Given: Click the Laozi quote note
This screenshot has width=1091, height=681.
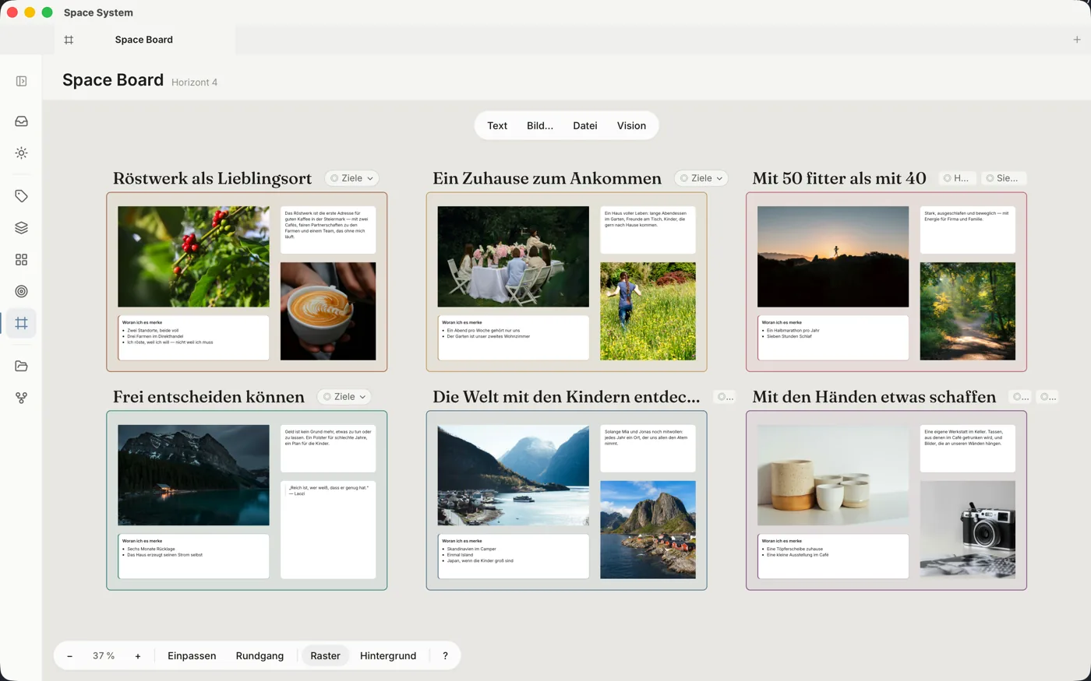Looking at the screenshot, I should point(328,529).
